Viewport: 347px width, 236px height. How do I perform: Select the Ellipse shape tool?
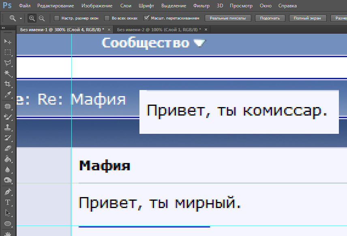(x=8, y=223)
